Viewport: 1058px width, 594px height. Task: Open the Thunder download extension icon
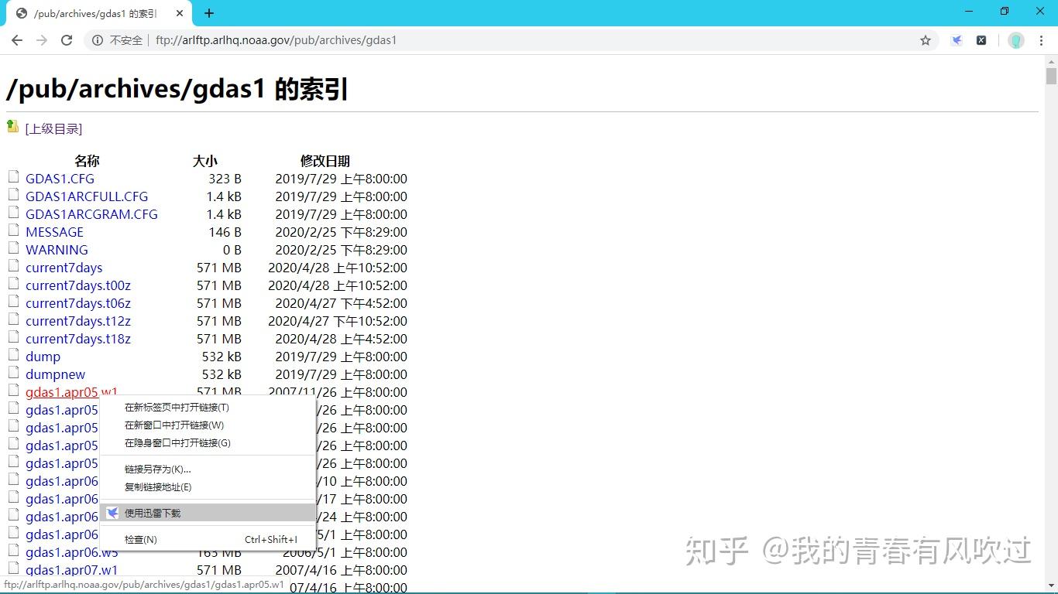pos(956,39)
